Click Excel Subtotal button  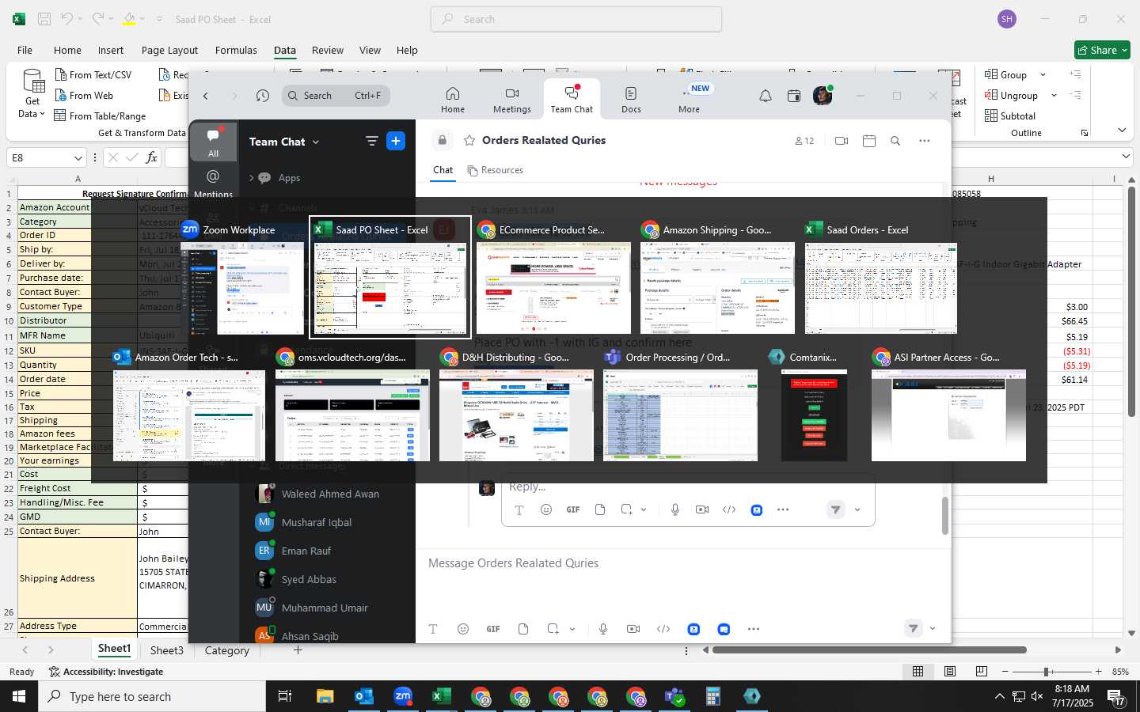tap(1010, 116)
